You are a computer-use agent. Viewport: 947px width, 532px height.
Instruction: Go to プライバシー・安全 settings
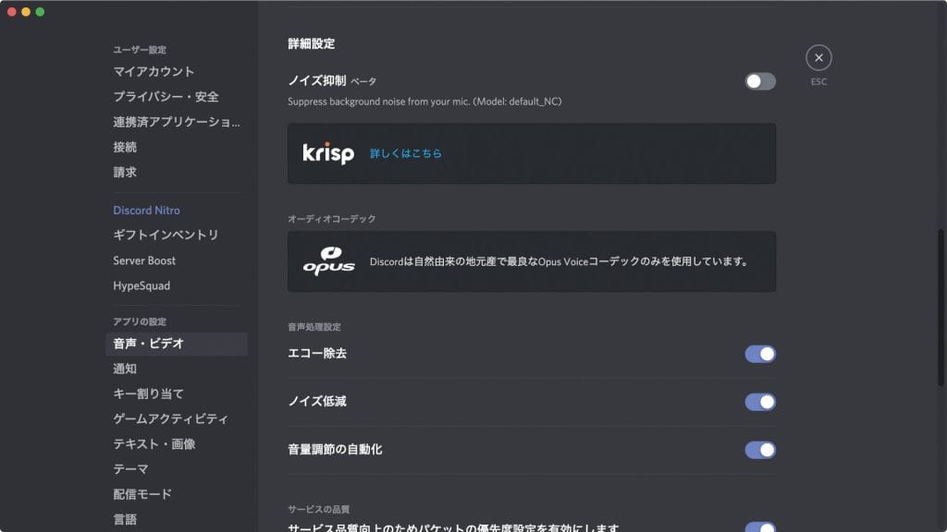[166, 96]
